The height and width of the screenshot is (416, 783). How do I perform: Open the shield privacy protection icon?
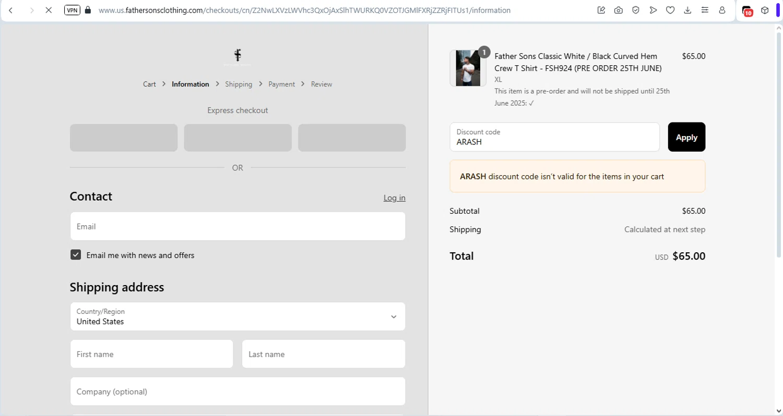click(636, 10)
